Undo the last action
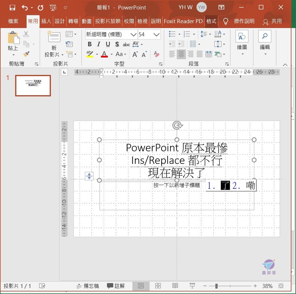Viewport: 296px width, 294px height. tap(25, 8)
